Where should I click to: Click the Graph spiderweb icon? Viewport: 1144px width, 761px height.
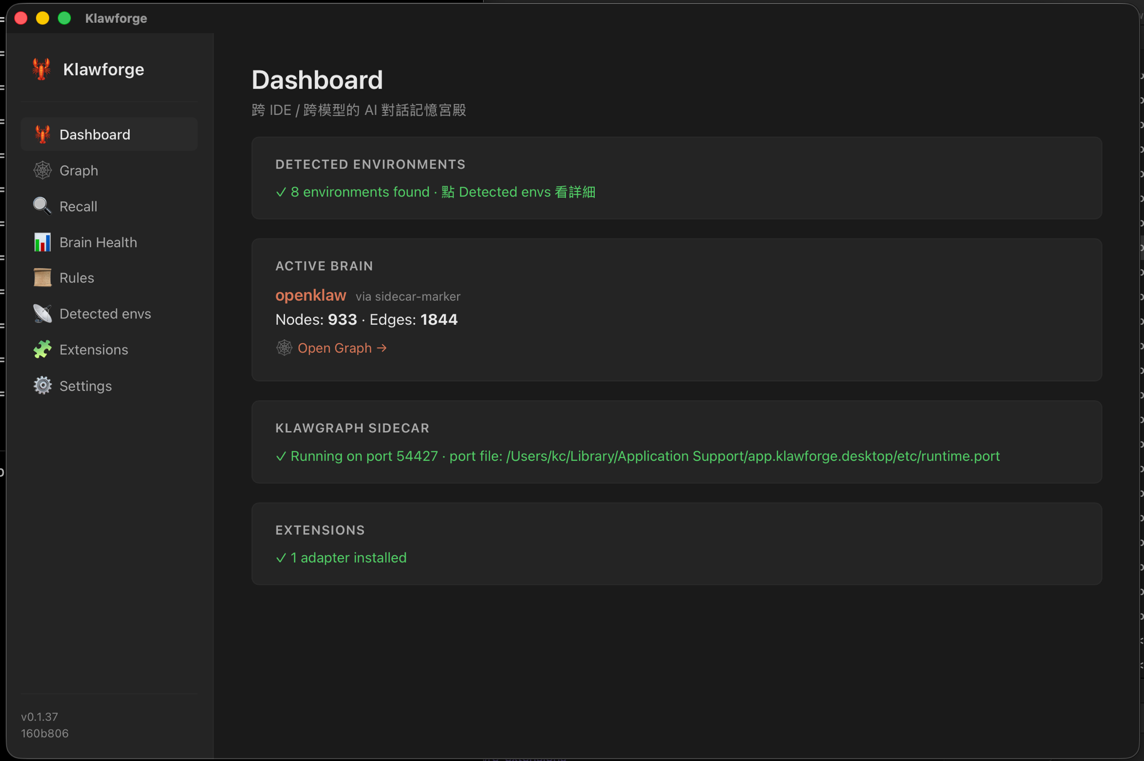[42, 170]
